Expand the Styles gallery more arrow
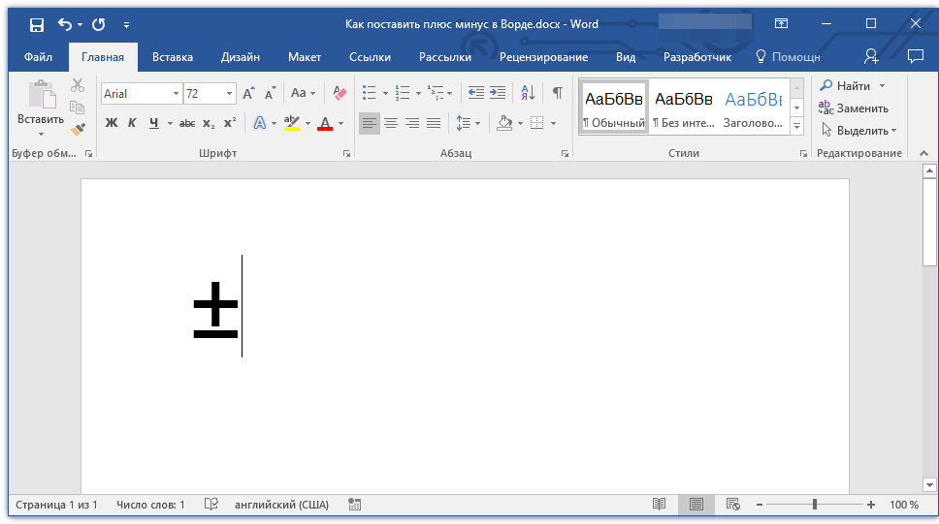The image size is (939, 524). 796,127
